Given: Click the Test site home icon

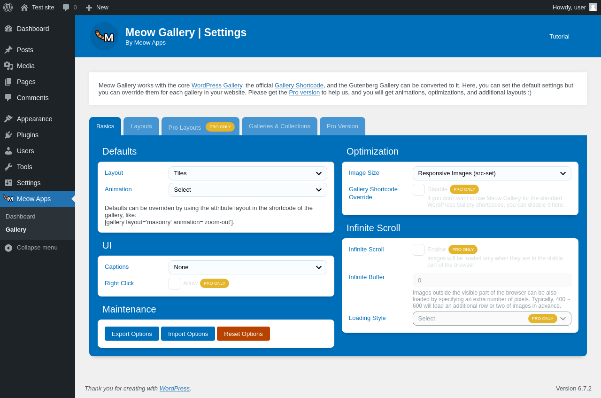Looking at the screenshot, I should coord(24,8).
